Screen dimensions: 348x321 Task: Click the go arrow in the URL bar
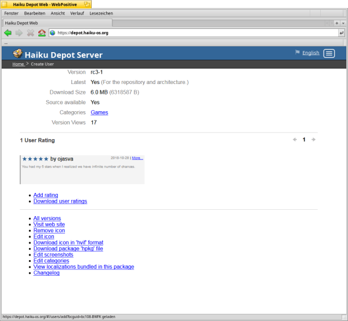point(341,33)
